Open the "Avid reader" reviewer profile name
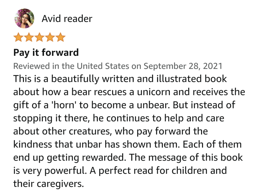 pyautogui.click(x=67, y=19)
